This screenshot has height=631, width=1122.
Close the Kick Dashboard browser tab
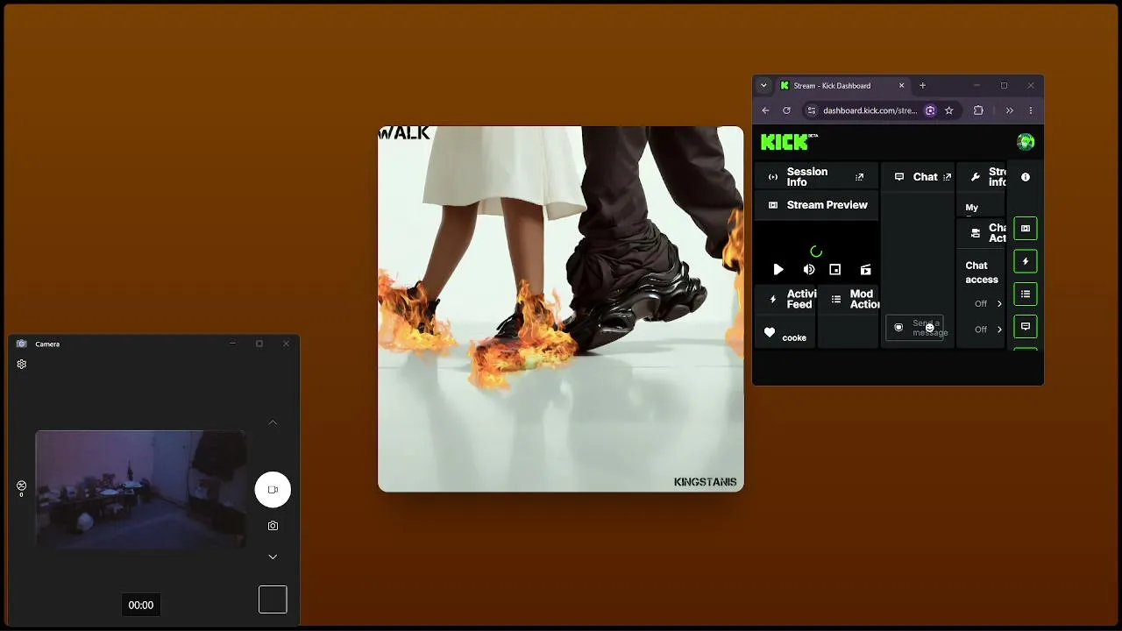point(901,86)
